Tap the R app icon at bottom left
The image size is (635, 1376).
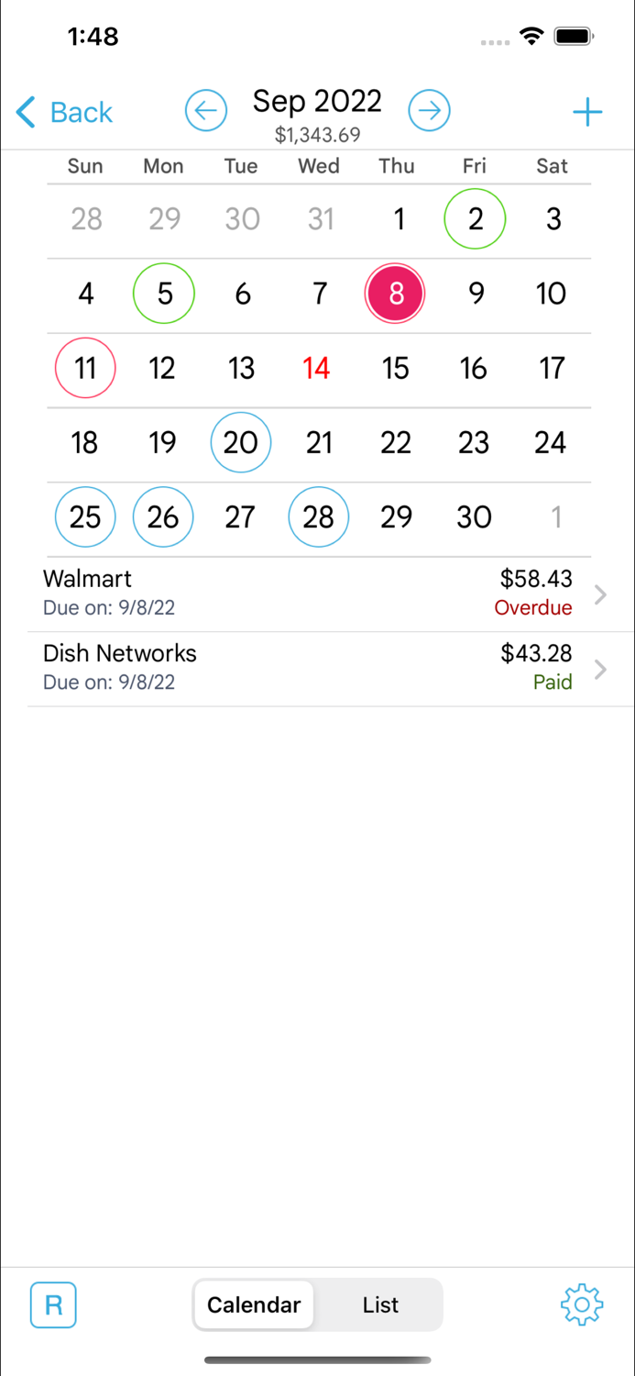coord(52,1304)
